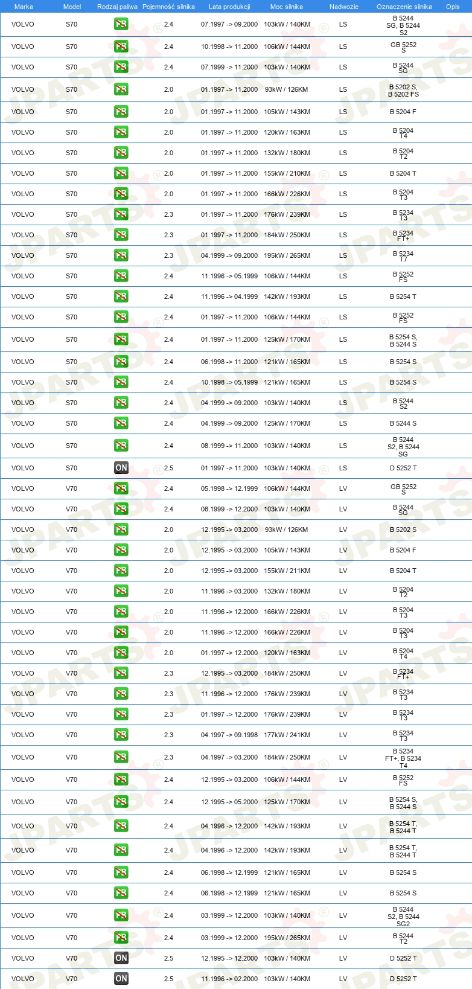Click petrol icon in V70 105kW / 143KM row

coord(121,550)
